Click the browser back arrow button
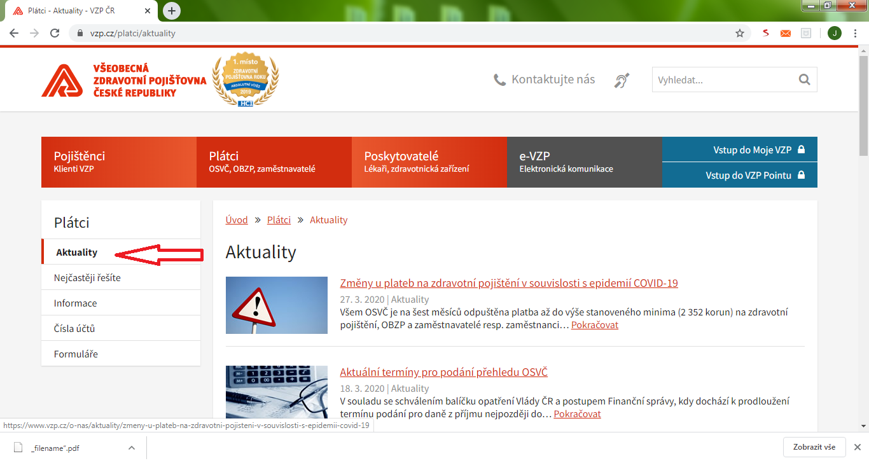 [x=14, y=33]
